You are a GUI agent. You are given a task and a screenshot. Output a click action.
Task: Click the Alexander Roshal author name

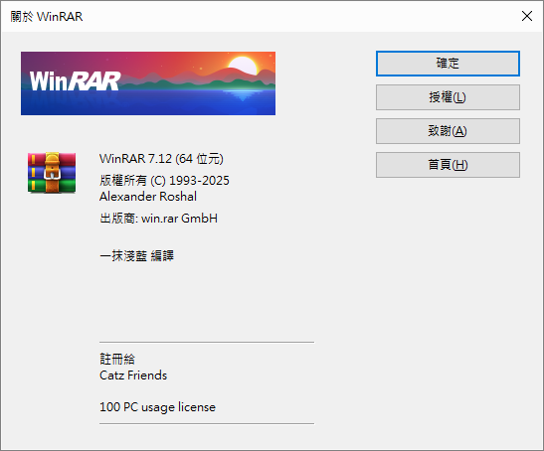click(x=148, y=197)
